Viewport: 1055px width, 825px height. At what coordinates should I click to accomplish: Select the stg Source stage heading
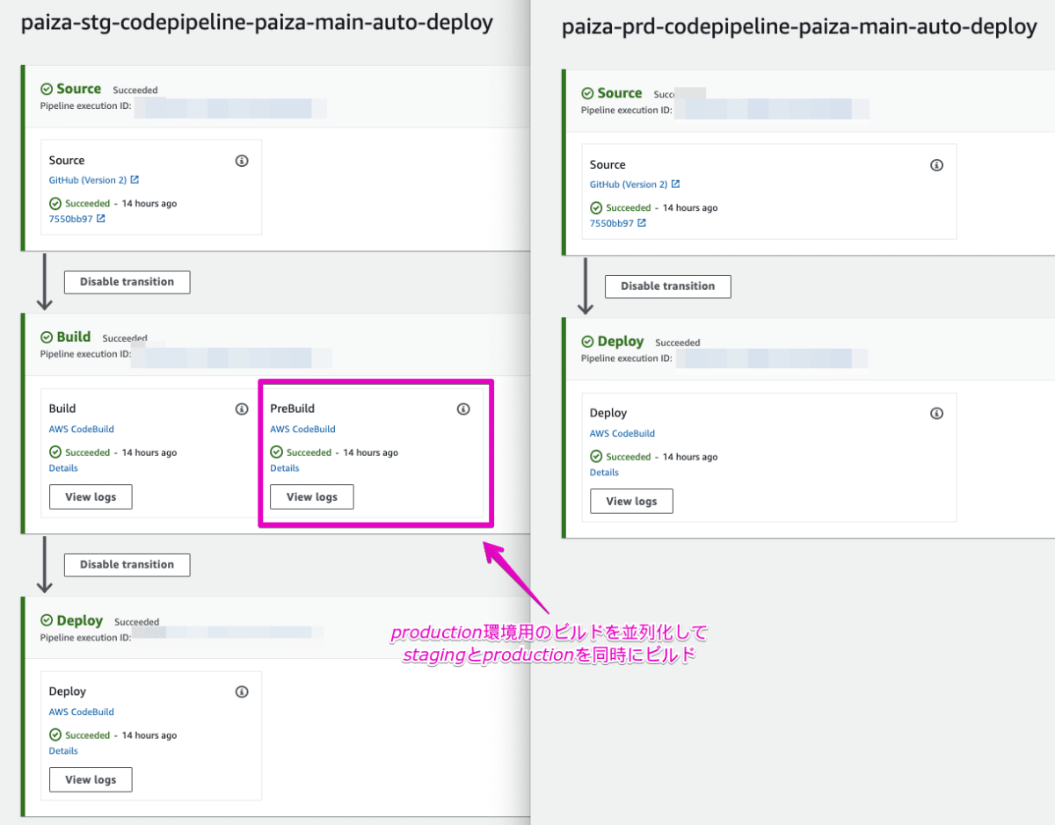click(78, 89)
